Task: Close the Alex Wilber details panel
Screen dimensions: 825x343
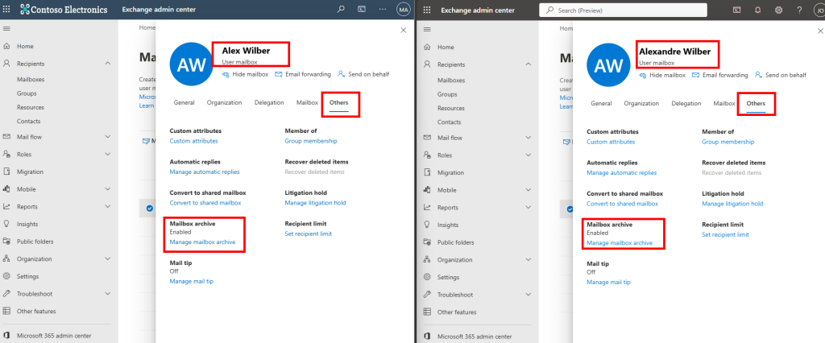Action: point(404,30)
